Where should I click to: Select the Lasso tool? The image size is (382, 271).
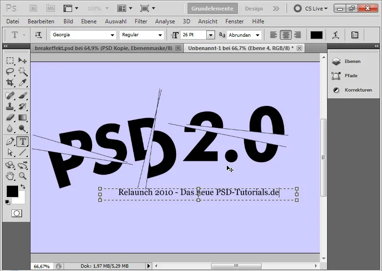pos(10,72)
